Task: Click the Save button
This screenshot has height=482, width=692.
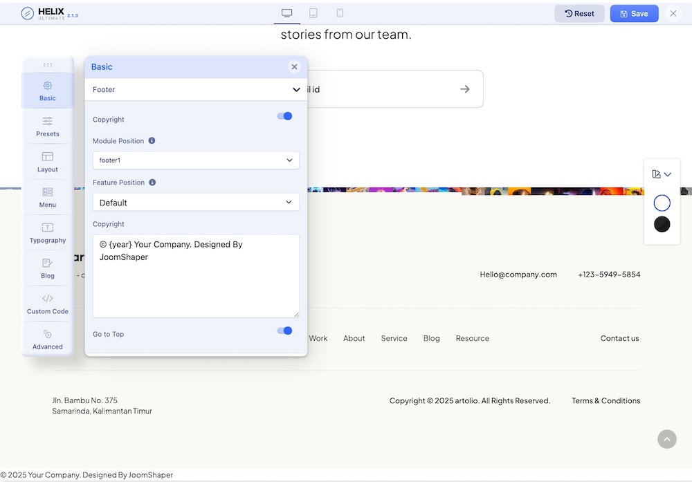Action: [x=634, y=14]
